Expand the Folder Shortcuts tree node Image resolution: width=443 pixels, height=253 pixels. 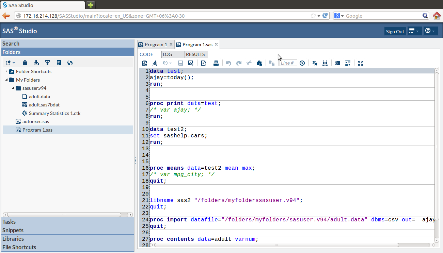click(6, 71)
